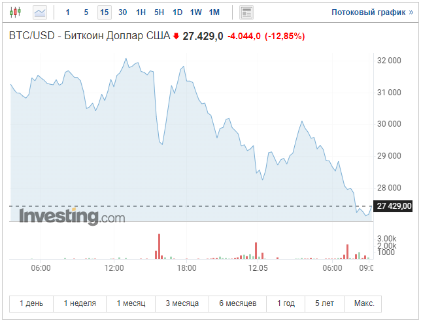The height and width of the screenshot is (321, 421).
Task: Choose the 30-minute interval
Action: pos(123,12)
